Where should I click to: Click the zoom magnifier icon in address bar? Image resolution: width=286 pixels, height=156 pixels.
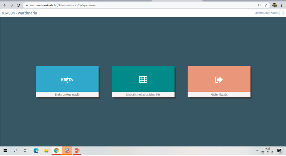coord(259,5)
